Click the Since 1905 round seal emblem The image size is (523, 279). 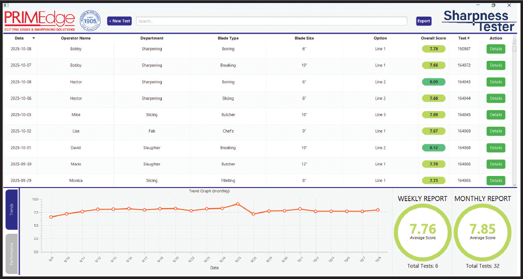(x=90, y=21)
